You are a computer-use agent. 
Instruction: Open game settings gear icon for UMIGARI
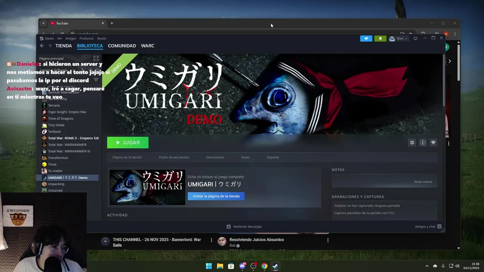click(x=412, y=142)
